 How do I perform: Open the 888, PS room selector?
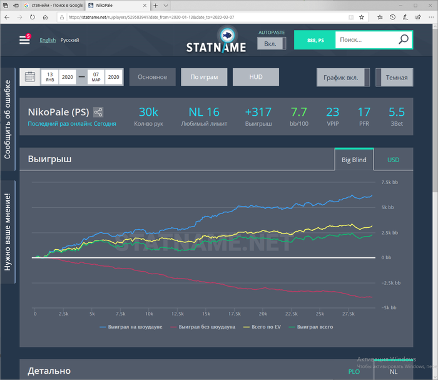[315, 40]
